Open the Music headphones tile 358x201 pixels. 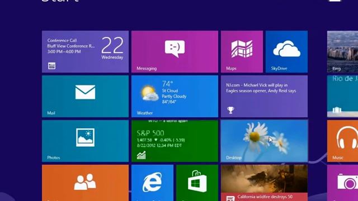pyautogui.click(x=342, y=141)
